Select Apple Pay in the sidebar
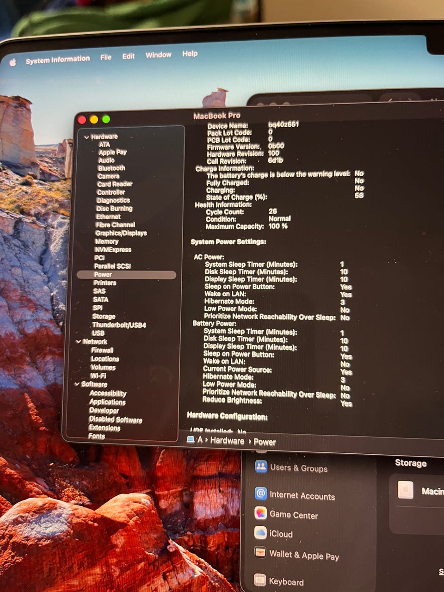The width and height of the screenshot is (444, 592). [x=112, y=152]
